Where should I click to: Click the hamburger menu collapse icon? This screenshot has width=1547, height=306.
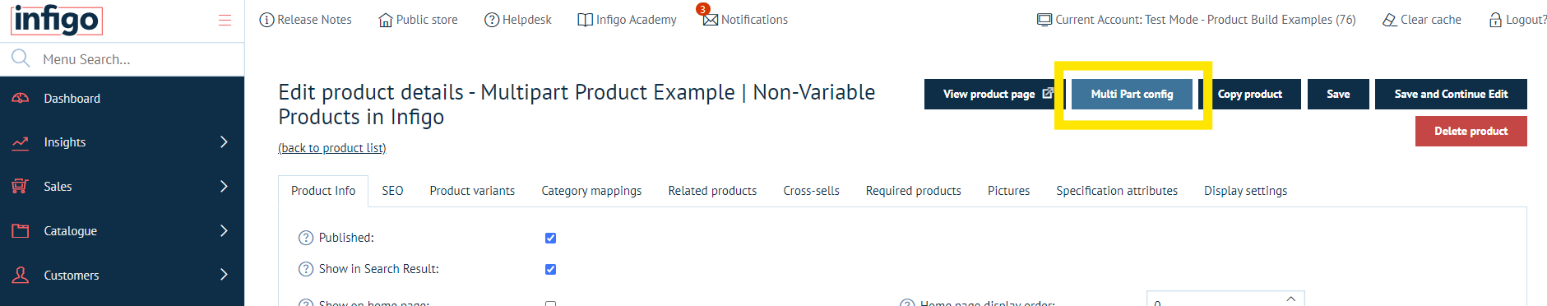[225, 20]
